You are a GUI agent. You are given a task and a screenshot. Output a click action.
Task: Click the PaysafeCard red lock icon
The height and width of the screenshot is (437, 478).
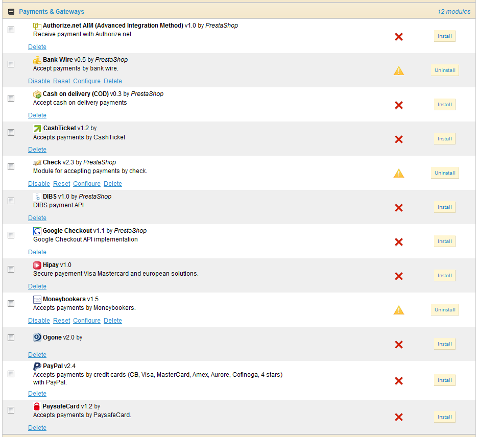pyautogui.click(x=37, y=406)
